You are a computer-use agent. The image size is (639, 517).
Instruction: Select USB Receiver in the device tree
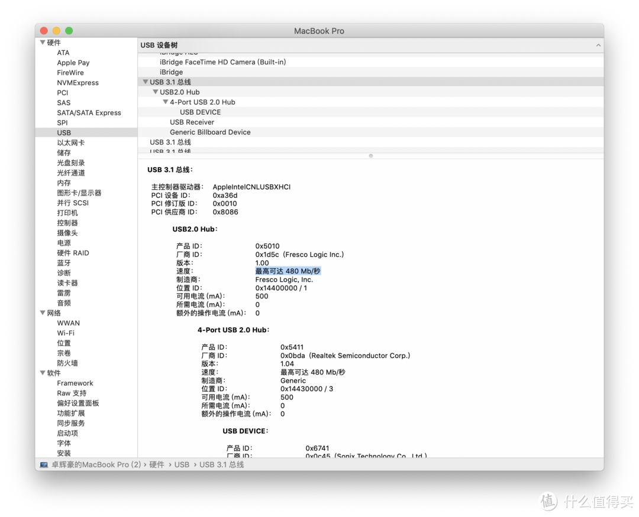point(192,122)
